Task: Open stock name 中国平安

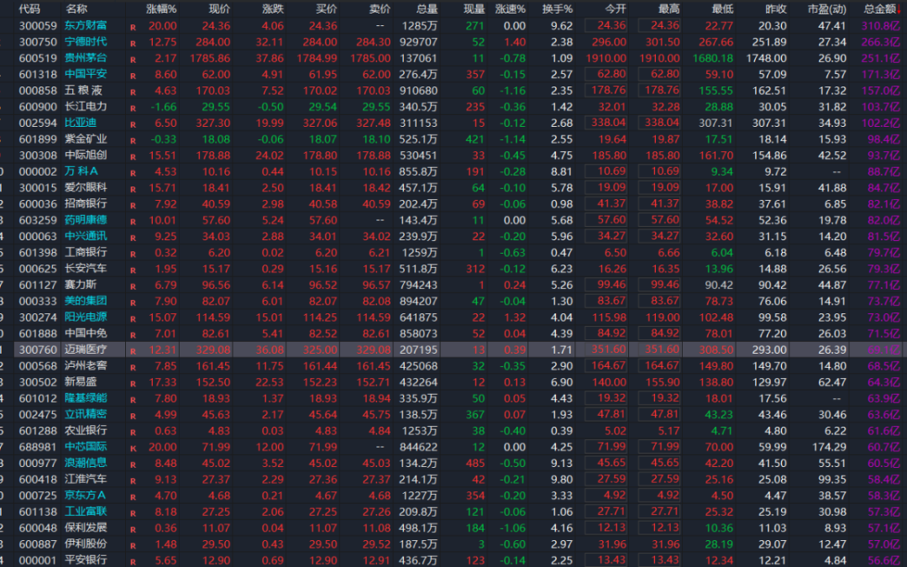Action: pyautogui.click(x=86, y=74)
